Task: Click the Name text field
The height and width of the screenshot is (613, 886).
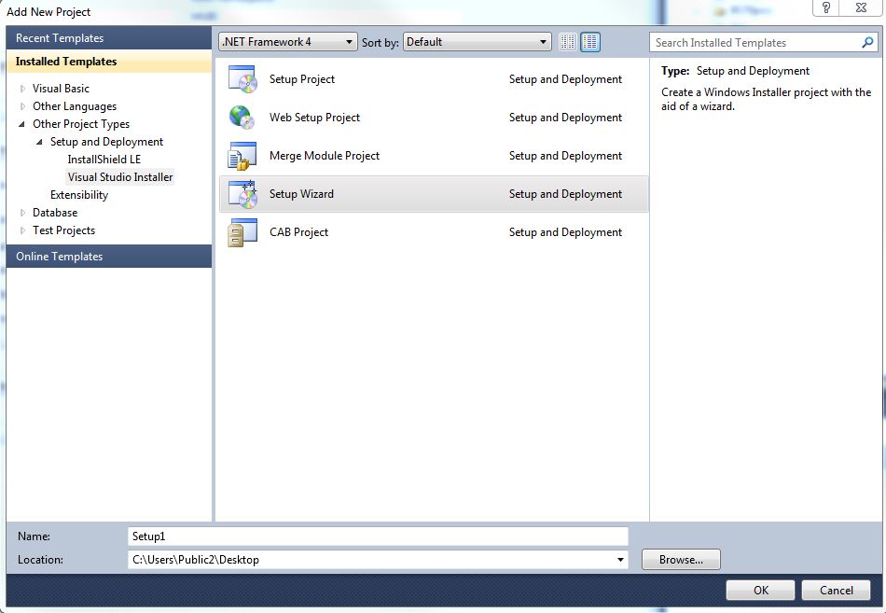Action: pyautogui.click(x=378, y=536)
